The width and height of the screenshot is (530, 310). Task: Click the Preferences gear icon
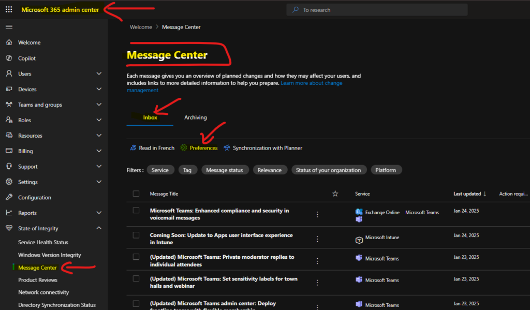(x=183, y=148)
